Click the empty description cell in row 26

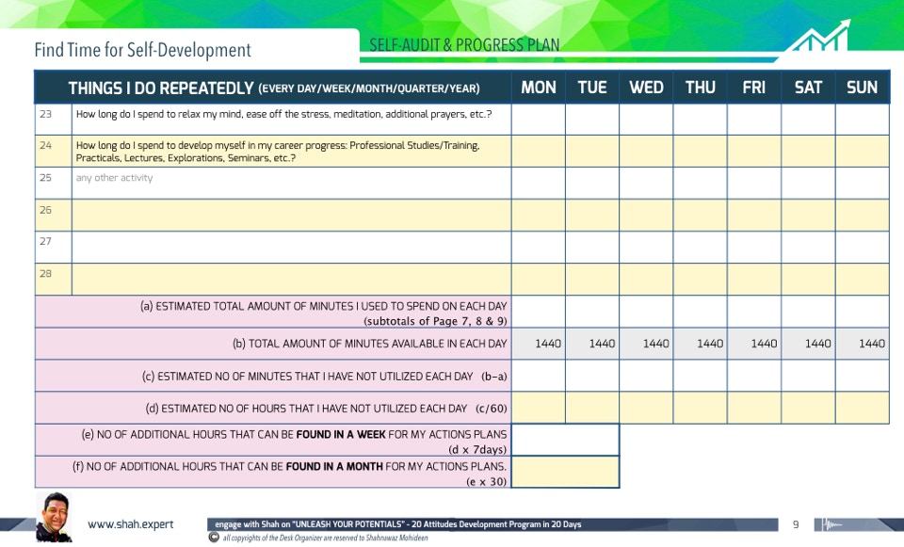tap(291, 215)
